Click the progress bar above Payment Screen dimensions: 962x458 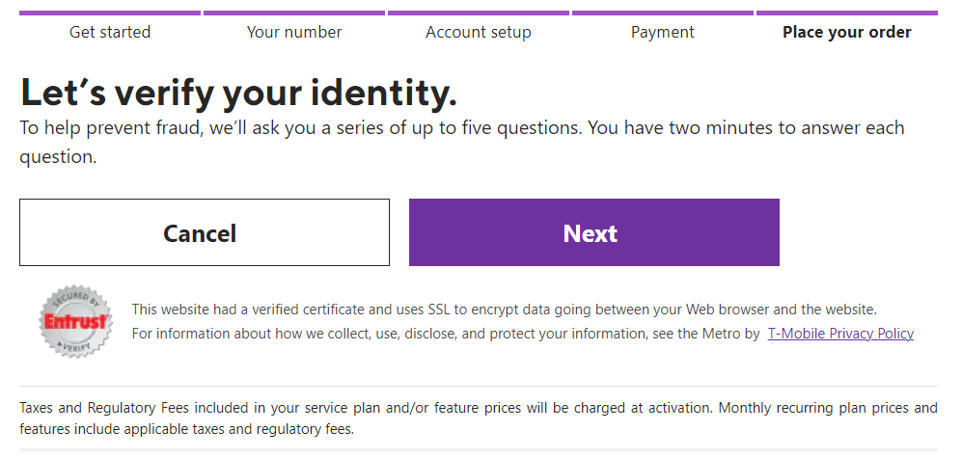[663, 13]
